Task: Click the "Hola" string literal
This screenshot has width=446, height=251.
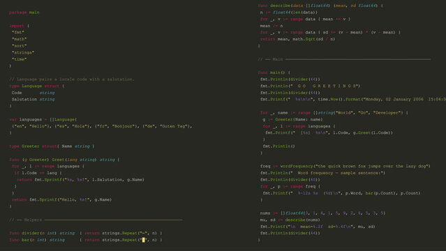Action: pyautogui.click(x=80, y=126)
